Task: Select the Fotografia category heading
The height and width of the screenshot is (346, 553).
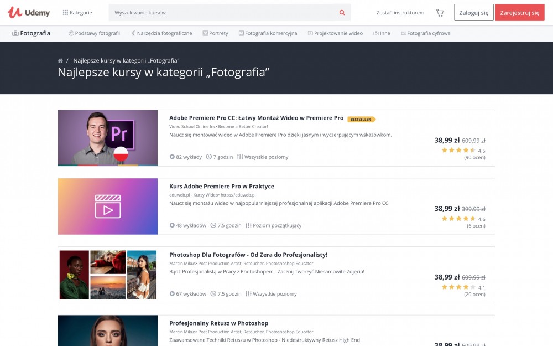Action: coord(31,33)
